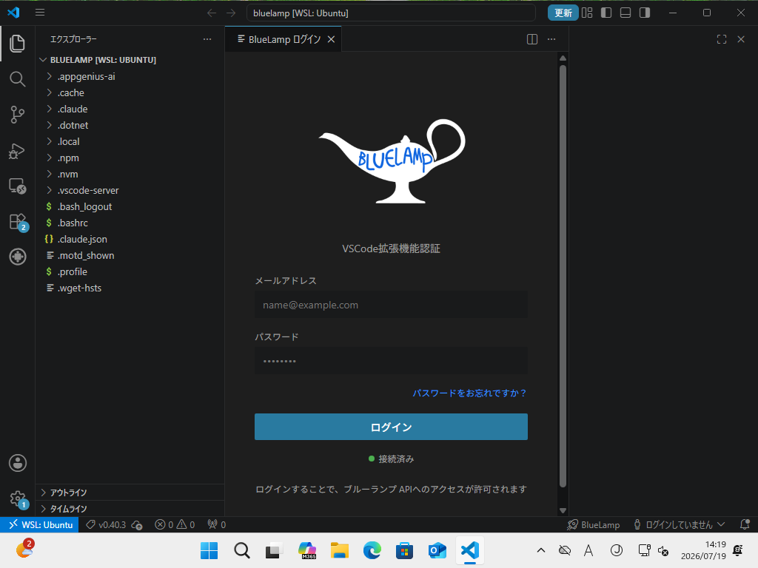
Task: Click the v0.40.3 status bar item
Action: click(113, 524)
